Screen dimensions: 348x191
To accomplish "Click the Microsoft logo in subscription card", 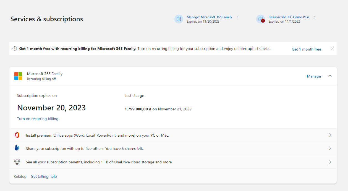I will pyautogui.click(x=18, y=76).
